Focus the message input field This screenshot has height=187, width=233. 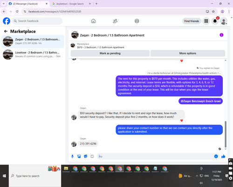(x=156, y=156)
